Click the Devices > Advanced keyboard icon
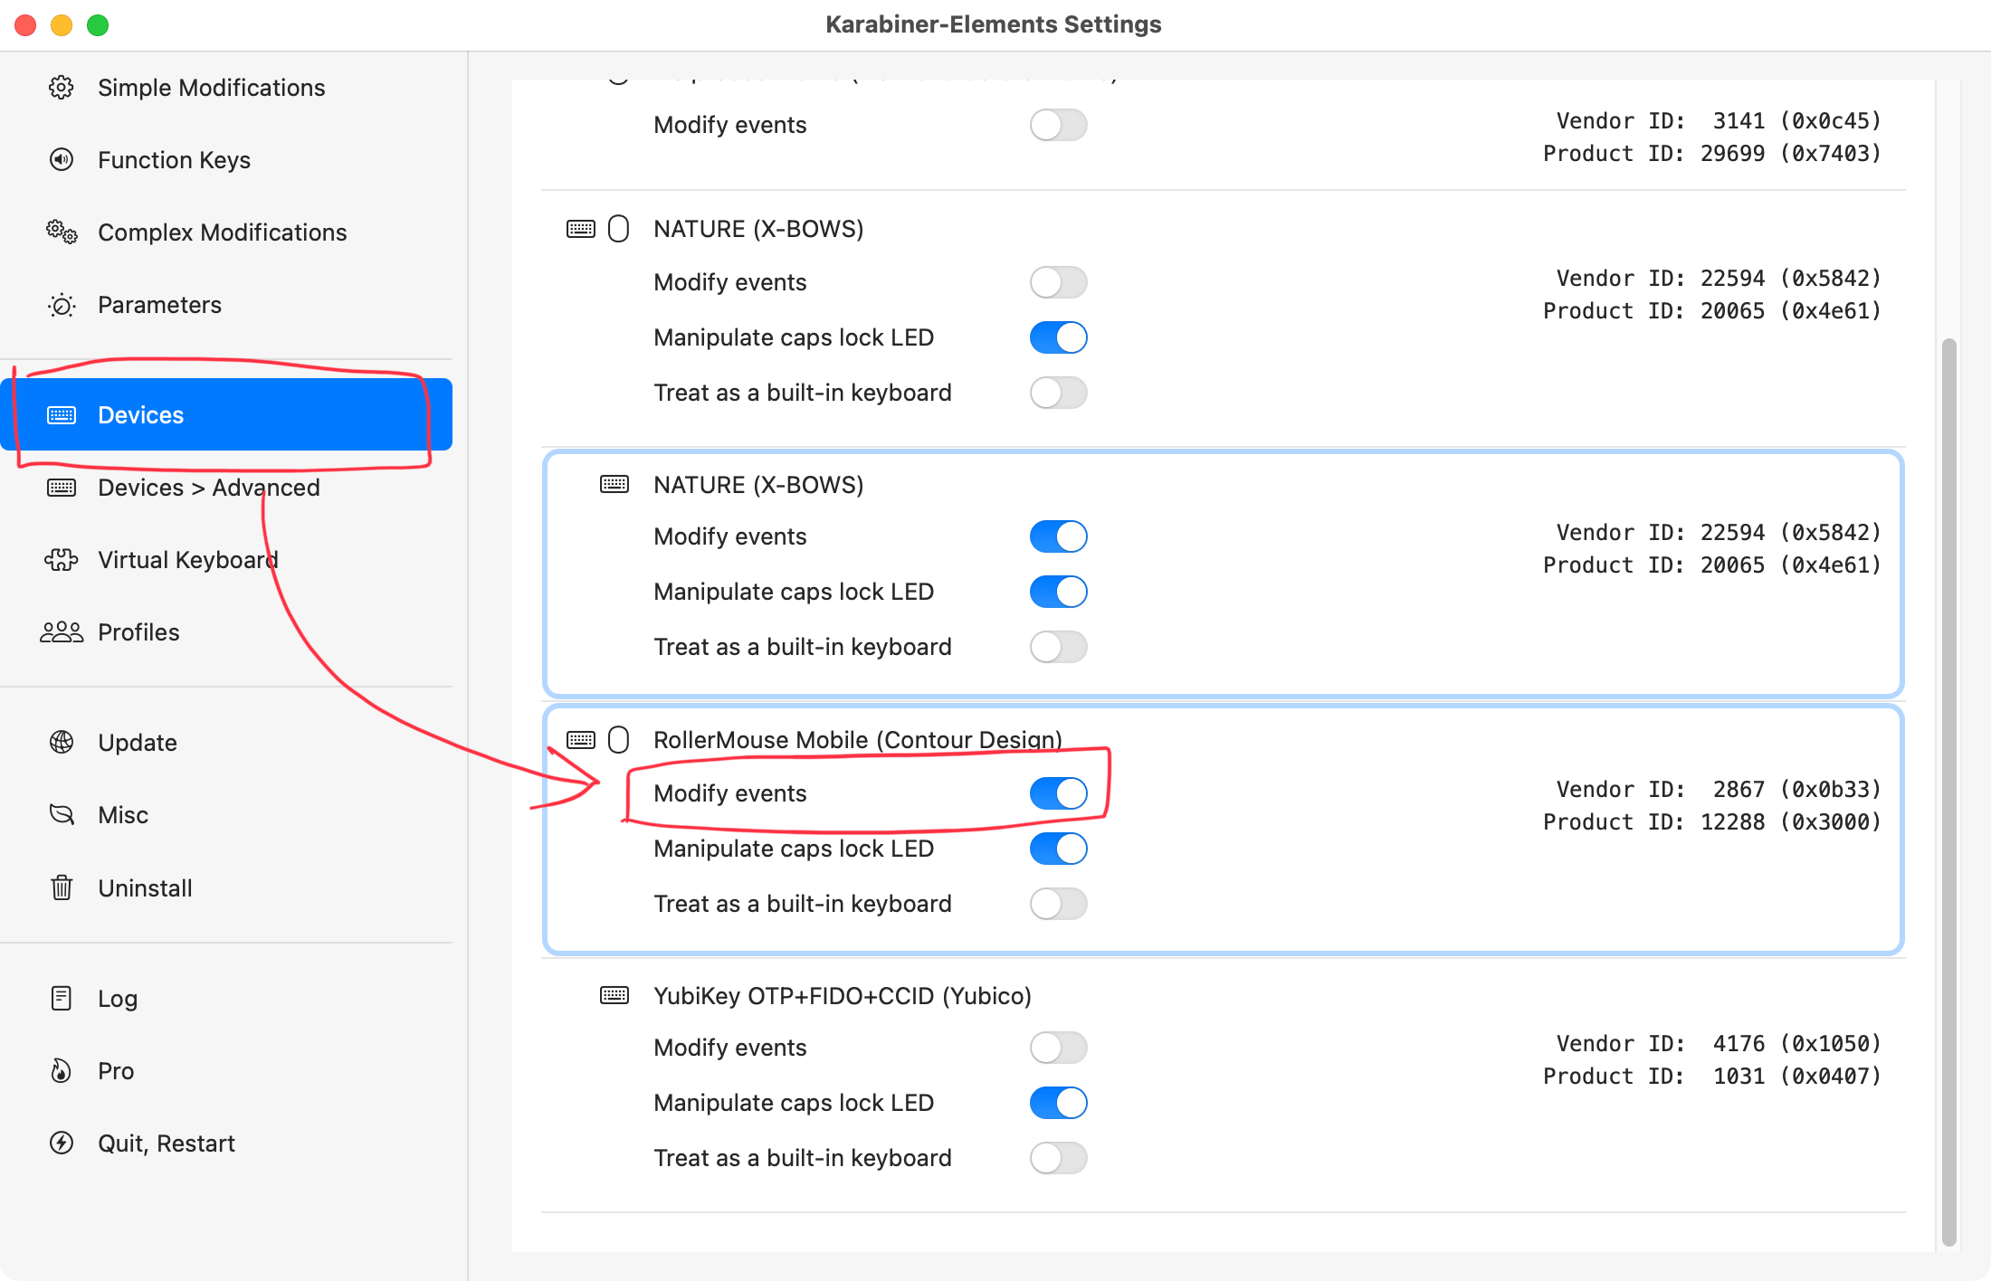The height and width of the screenshot is (1281, 1991). pos(62,488)
